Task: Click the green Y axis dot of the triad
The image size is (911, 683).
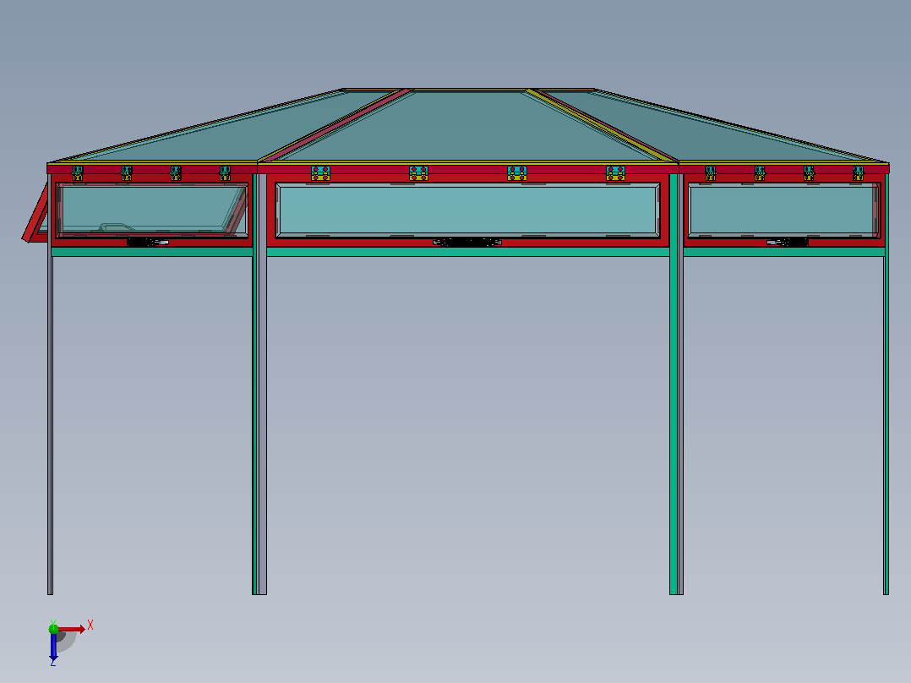Action: pos(53,628)
